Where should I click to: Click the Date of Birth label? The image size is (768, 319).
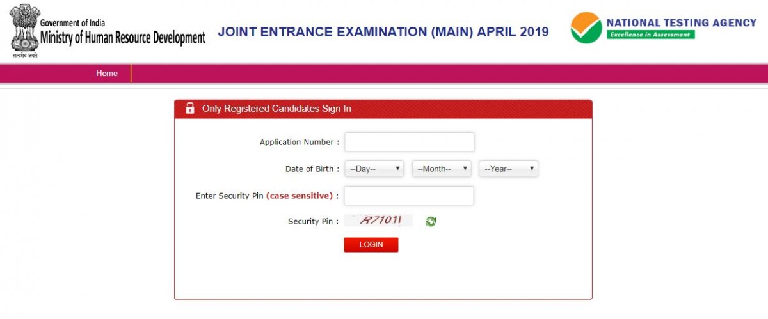tap(309, 169)
